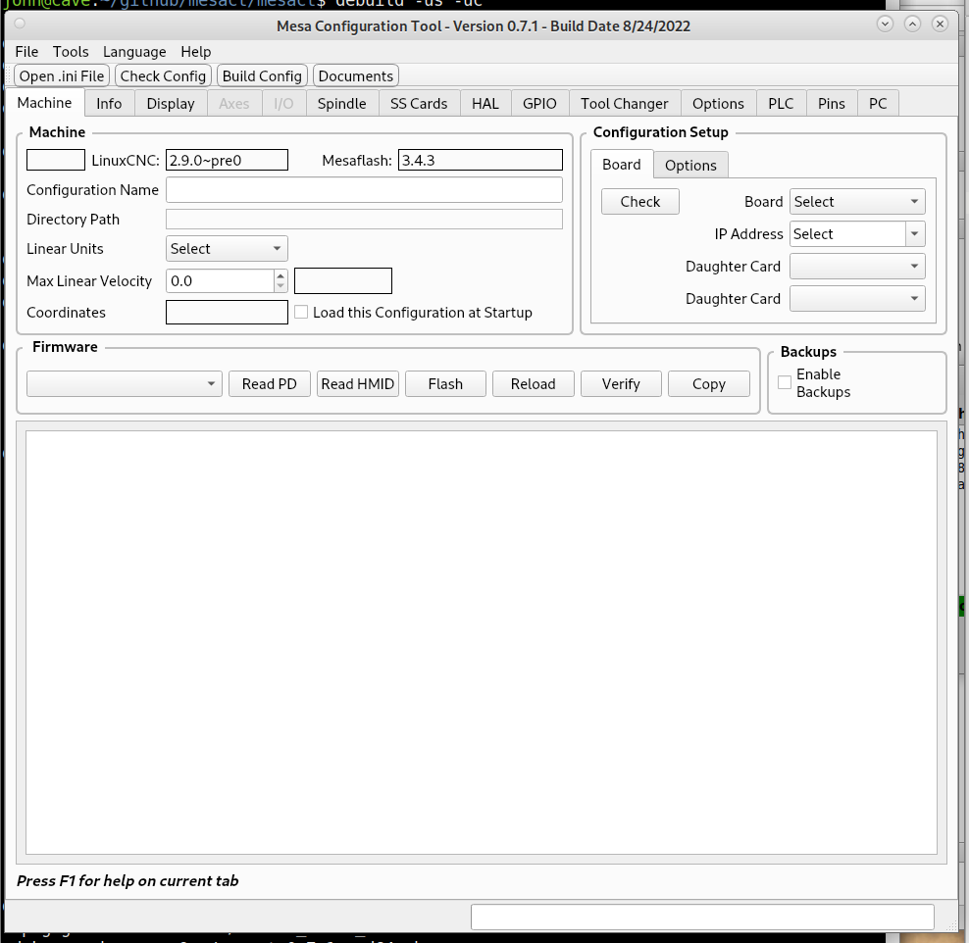Switch to the GPIO tab
This screenshot has width=969, height=943.
[x=539, y=103]
